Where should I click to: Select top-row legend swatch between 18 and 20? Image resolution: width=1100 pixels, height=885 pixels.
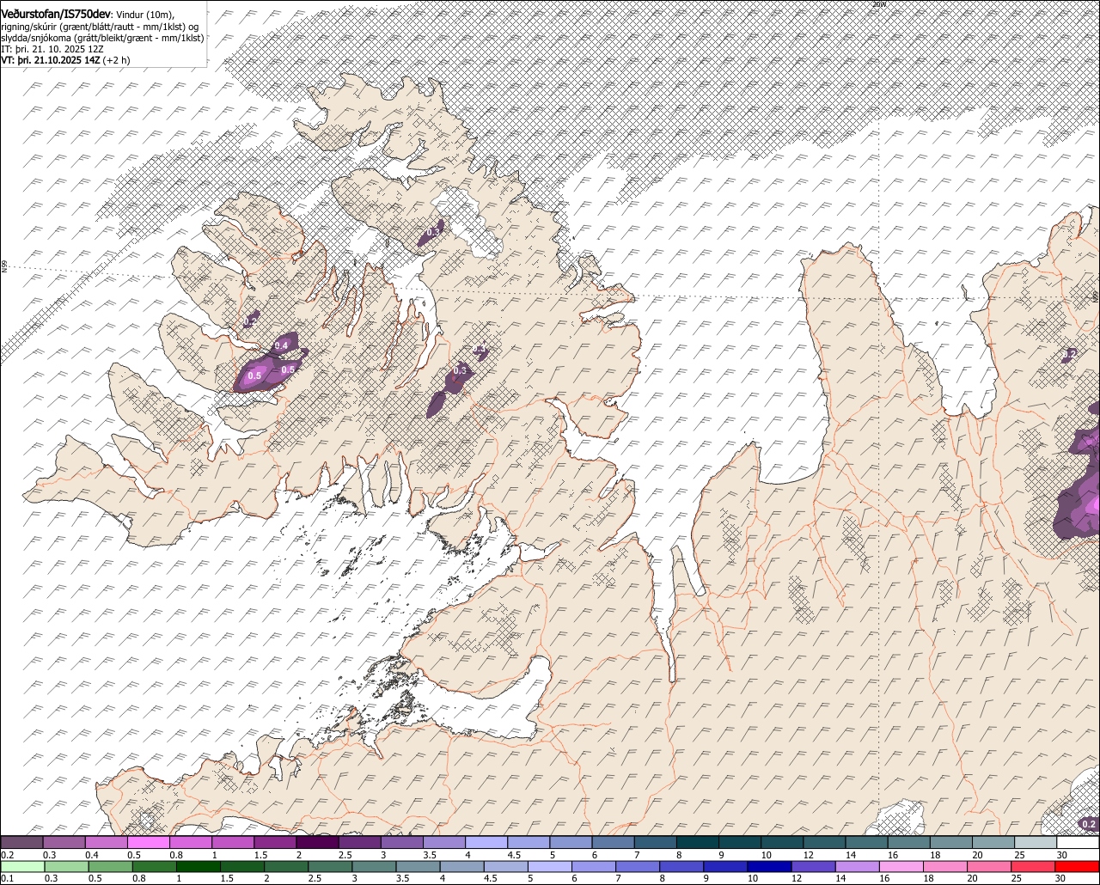[x=950, y=842]
